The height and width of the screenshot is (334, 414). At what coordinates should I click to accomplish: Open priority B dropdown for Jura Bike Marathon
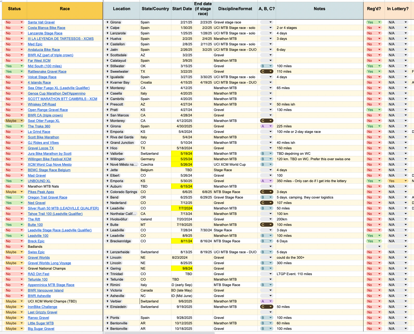[267, 153]
